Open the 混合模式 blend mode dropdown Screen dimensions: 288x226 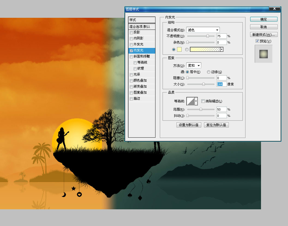tap(203, 30)
